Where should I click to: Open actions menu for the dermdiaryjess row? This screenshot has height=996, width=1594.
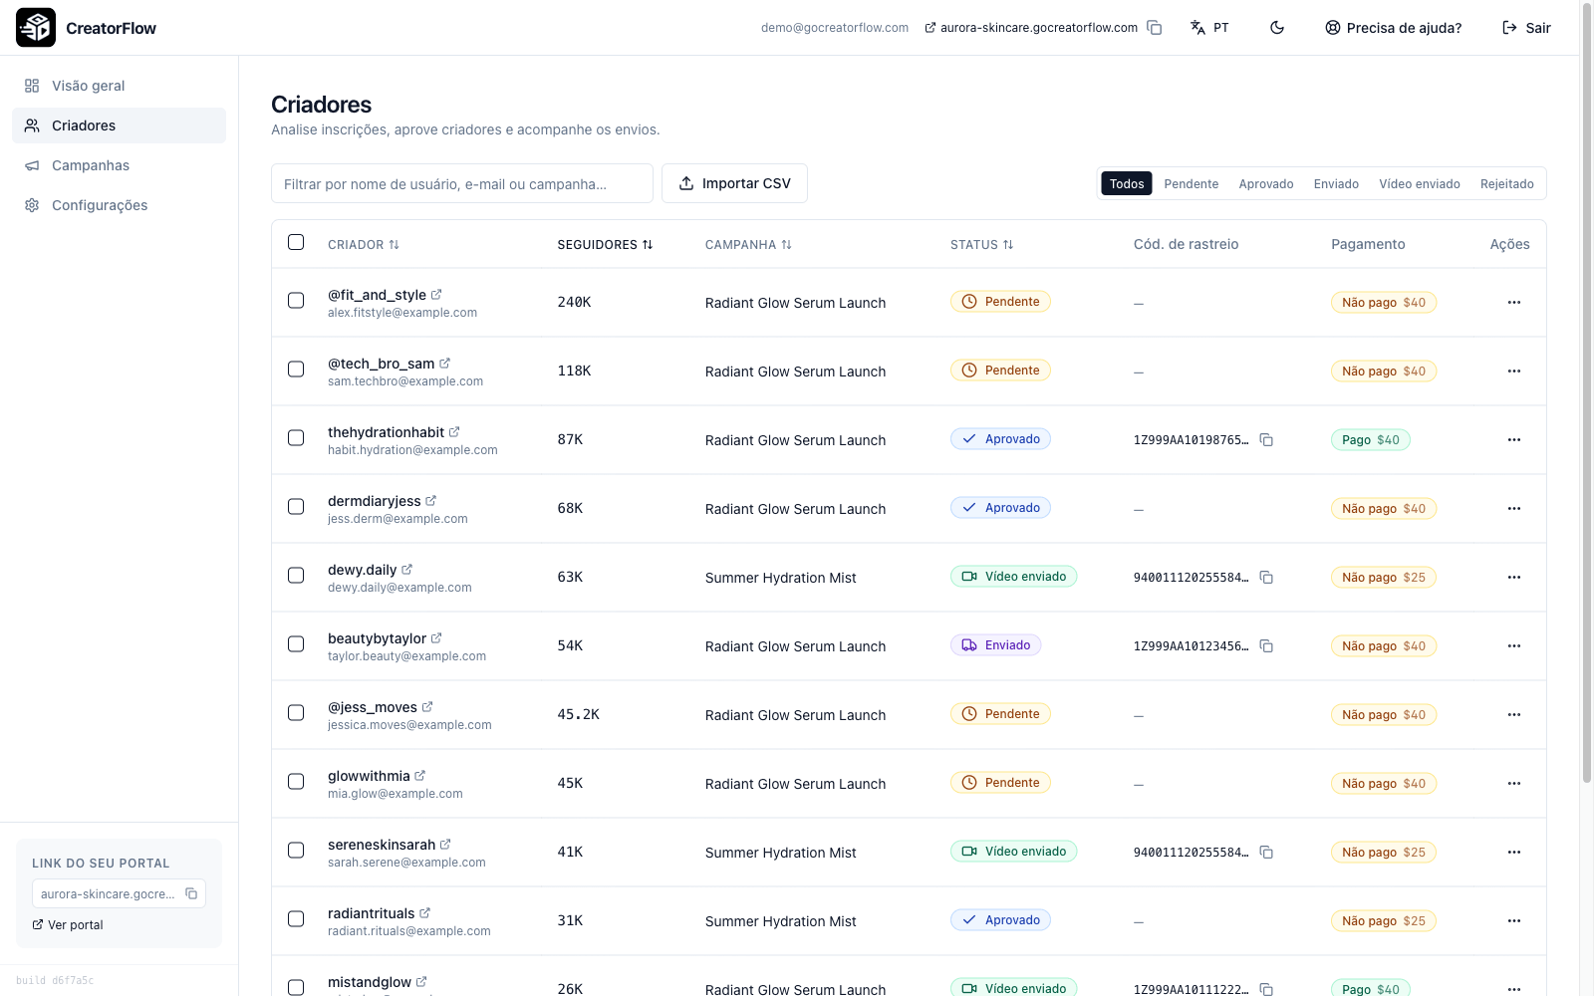click(x=1514, y=509)
